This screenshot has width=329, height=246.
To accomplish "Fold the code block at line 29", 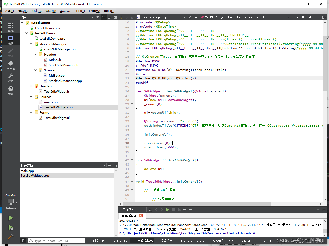I will (132, 104).
